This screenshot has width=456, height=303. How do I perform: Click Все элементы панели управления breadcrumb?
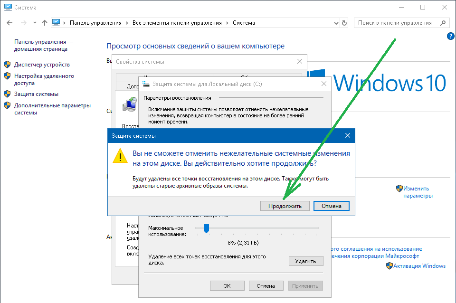tap(177, 23)
